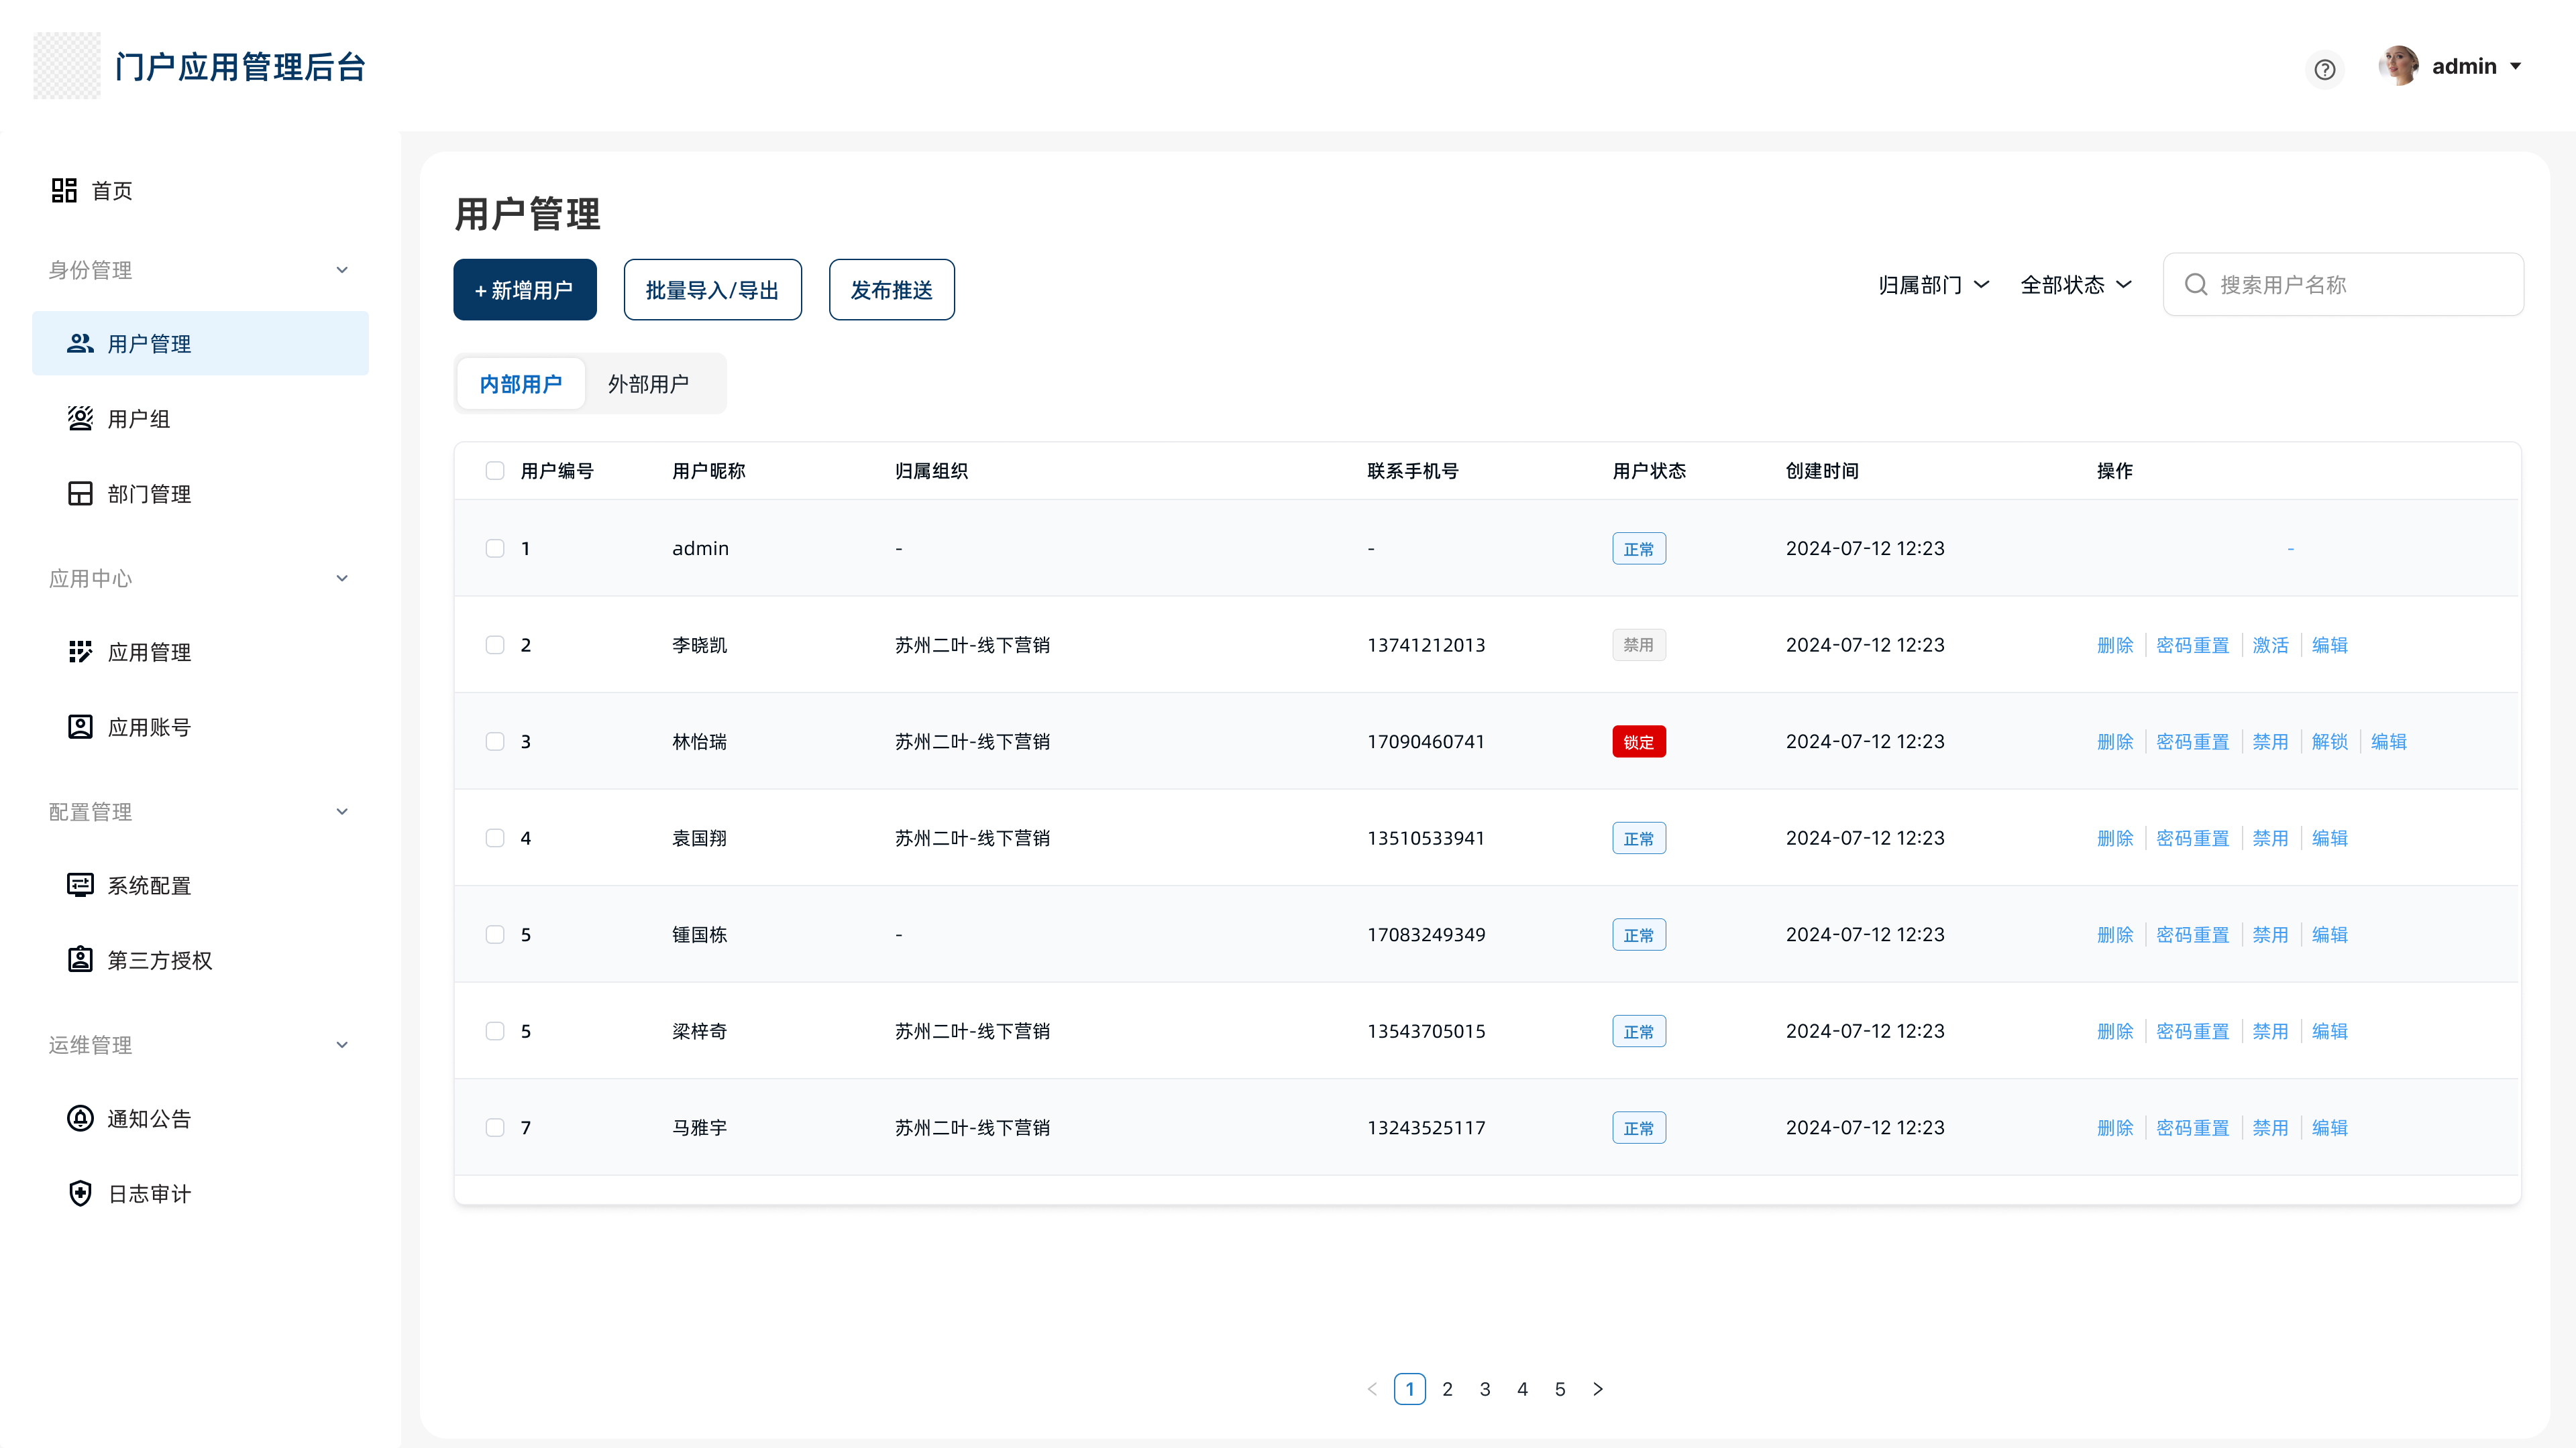Switch to the 外部用户 tab
2576x1448 pixels.
(x=648, y=383)
